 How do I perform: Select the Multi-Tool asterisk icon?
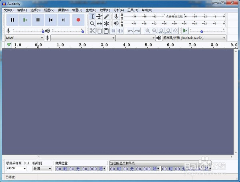click(x=106, y=24)
